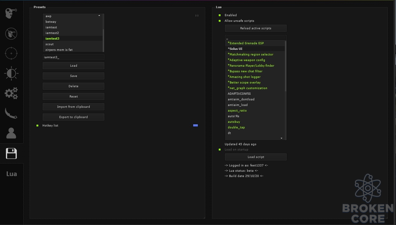Image resolution: width=396 pixels, height=225 pixels.
Task: Focus the preset name field iamtest3
Action: tap(74, 57)
